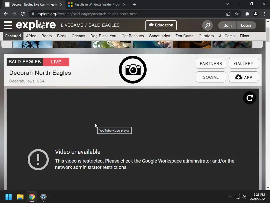Open the green foliage bird thumbnail
The height and width of the screenshot is (203, 270).
[112, 44]
